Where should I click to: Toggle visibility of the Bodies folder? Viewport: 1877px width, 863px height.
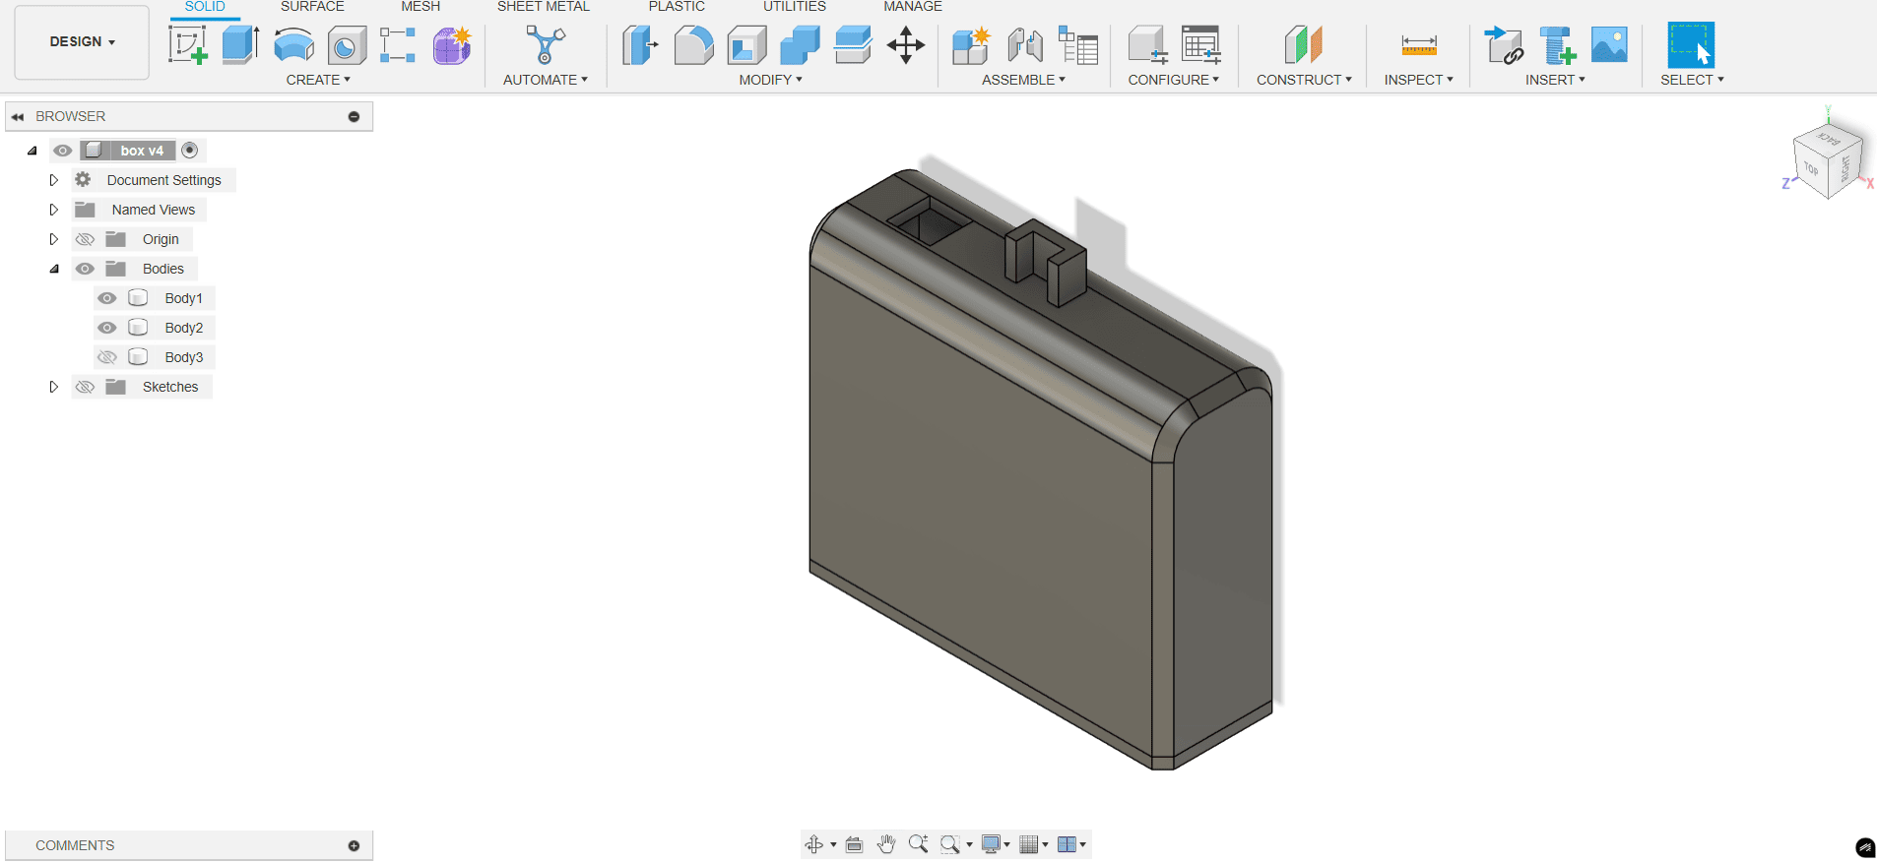tap(86, 269)
